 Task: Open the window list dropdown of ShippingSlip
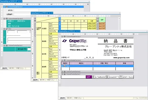[x=147, y=31]
